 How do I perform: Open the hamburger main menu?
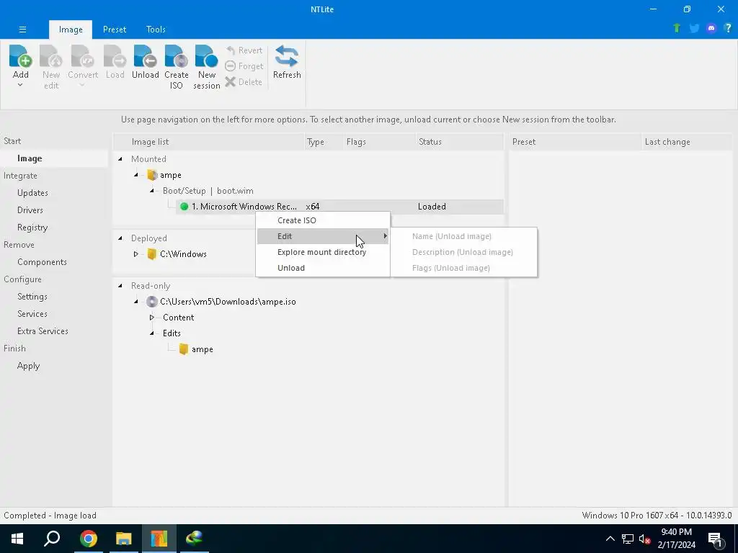tap(22, 30)
